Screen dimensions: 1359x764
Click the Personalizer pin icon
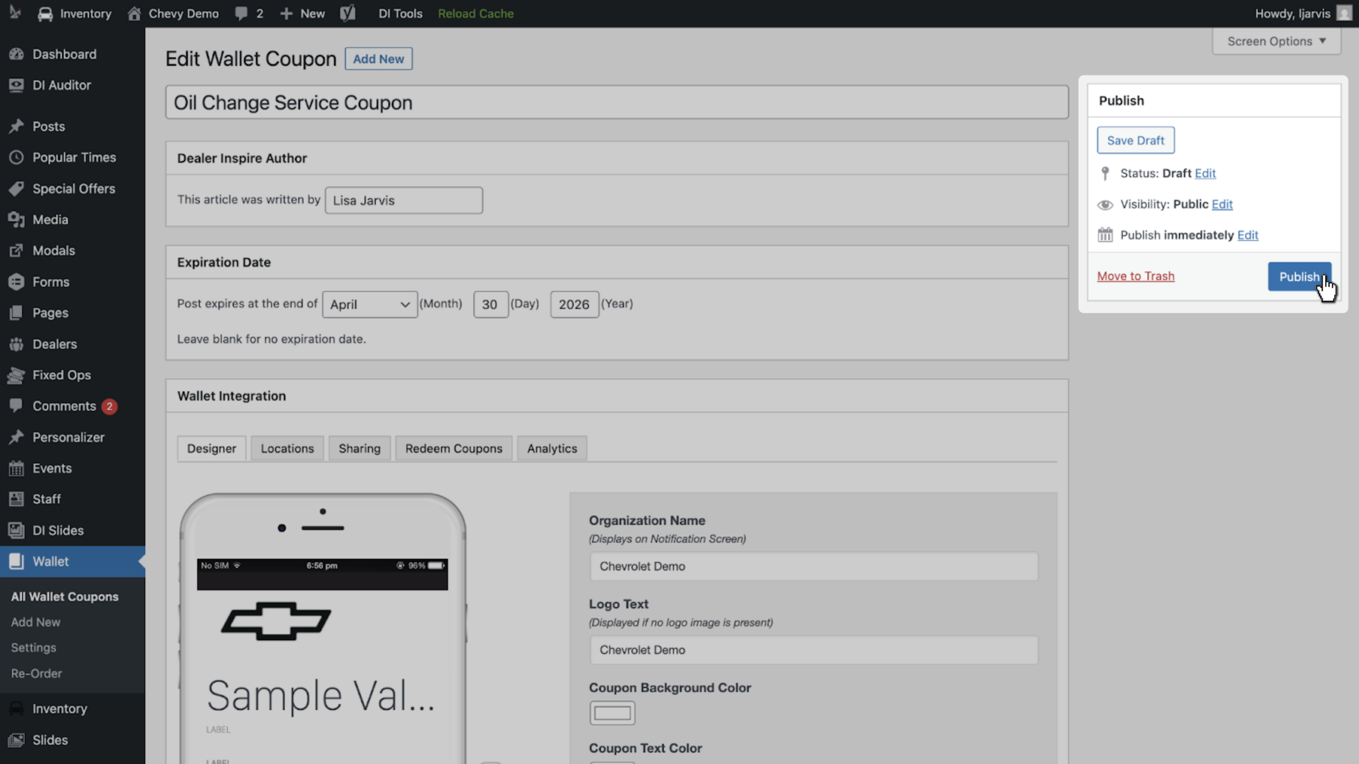point(16,437)
